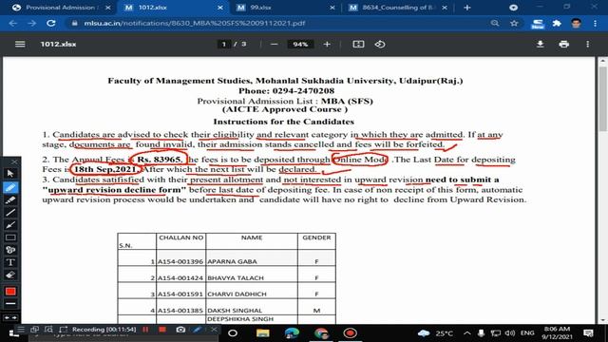The width and height of the screenshot is (608, 342).
Task: Zoom in the PDF with plus button
Action: pyautogui.click(x=327, y=45)
